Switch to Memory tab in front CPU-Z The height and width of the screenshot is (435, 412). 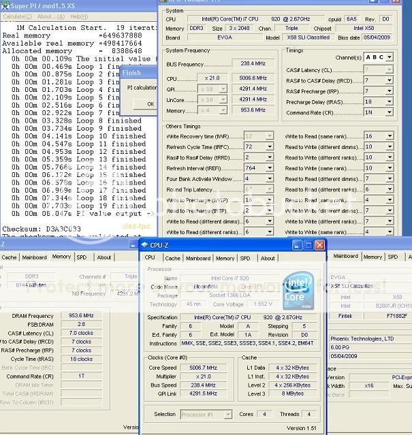[225, 258]
